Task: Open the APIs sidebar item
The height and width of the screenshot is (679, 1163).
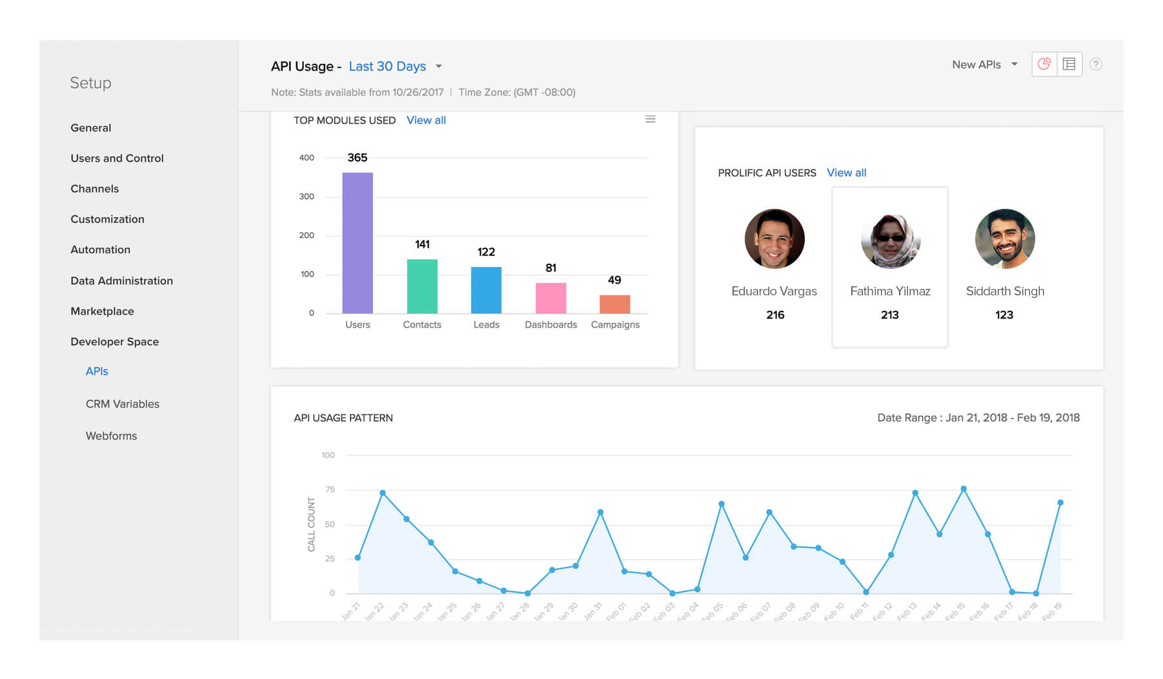Action: 97,371
